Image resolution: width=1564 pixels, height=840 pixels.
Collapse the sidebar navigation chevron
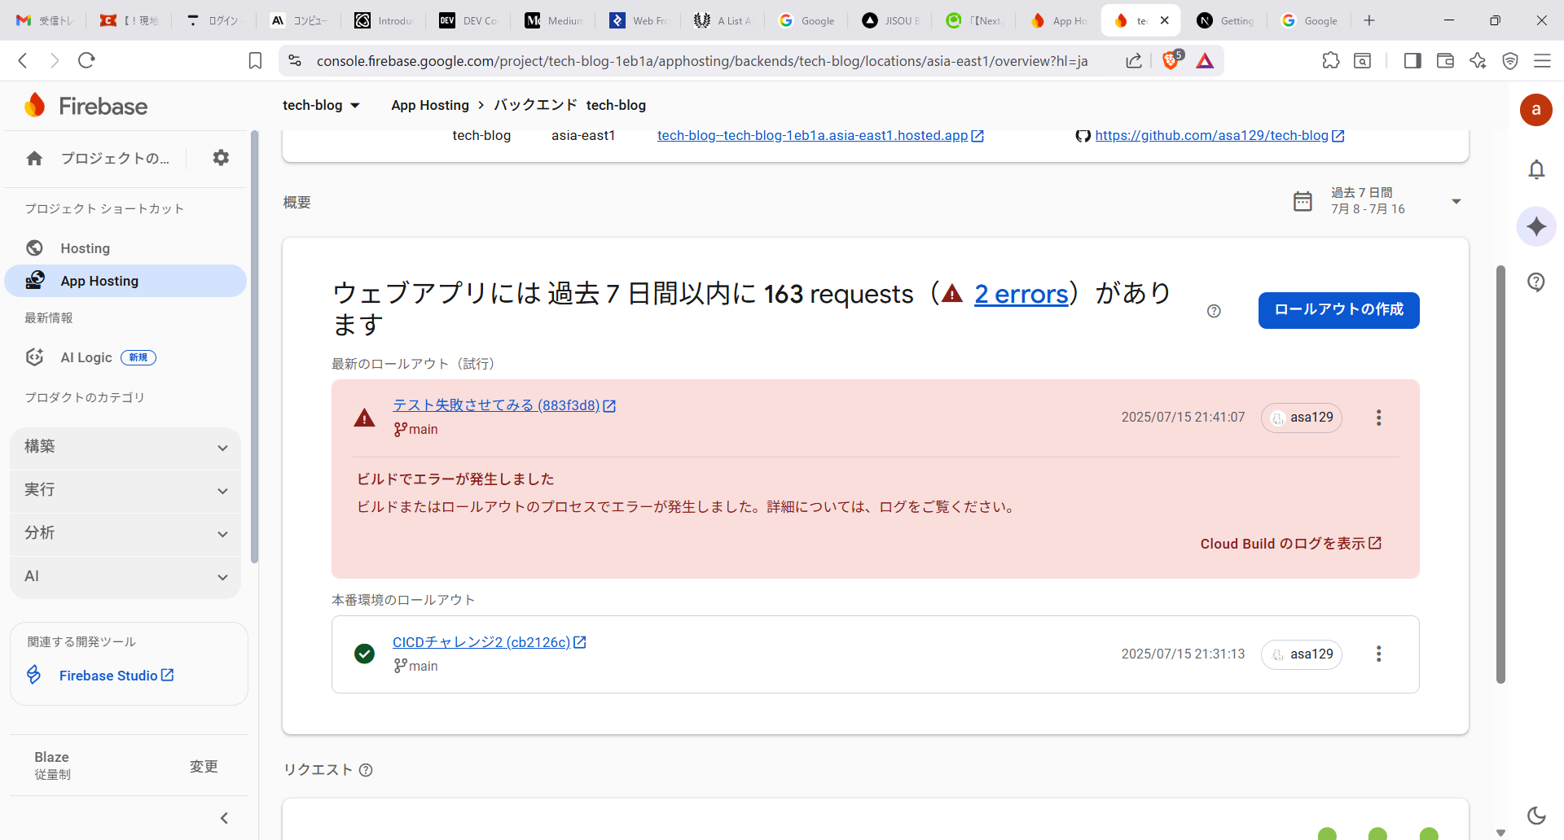224,818
